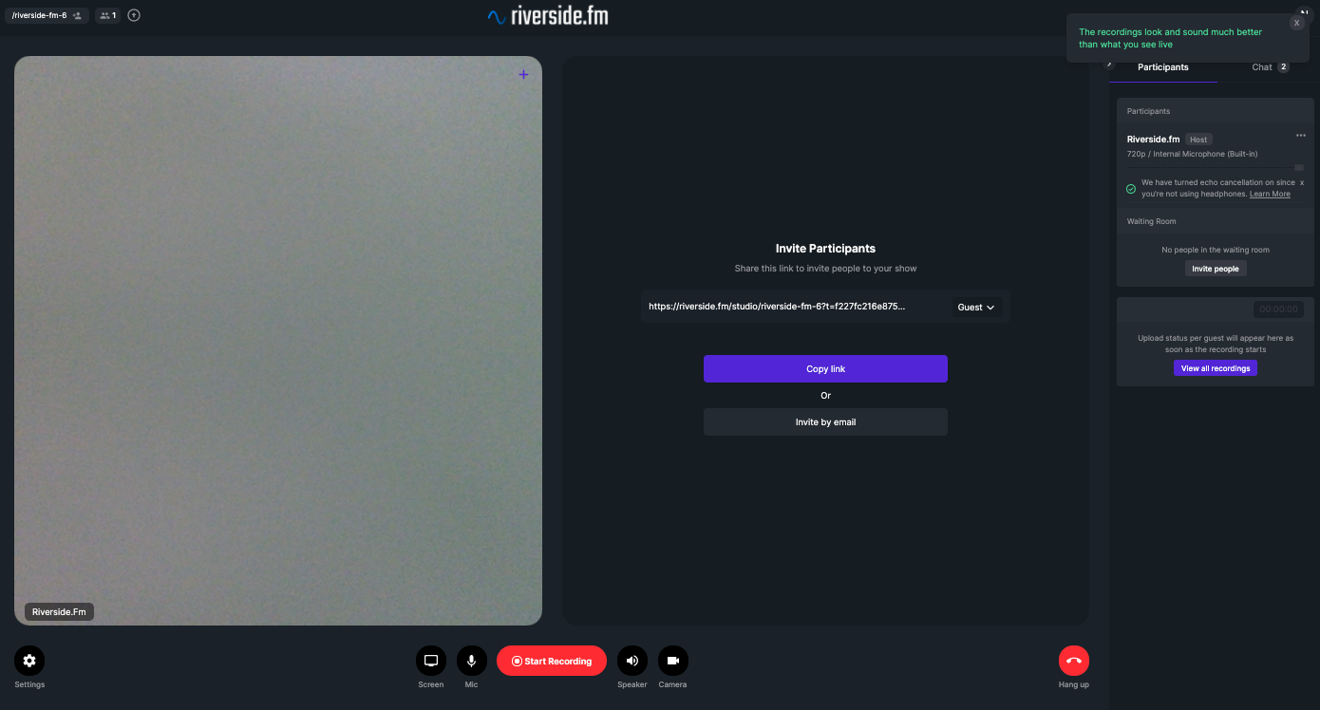Switch to the Chat tab
This screenshot has width=1320, height=710.
[1271, 67]
